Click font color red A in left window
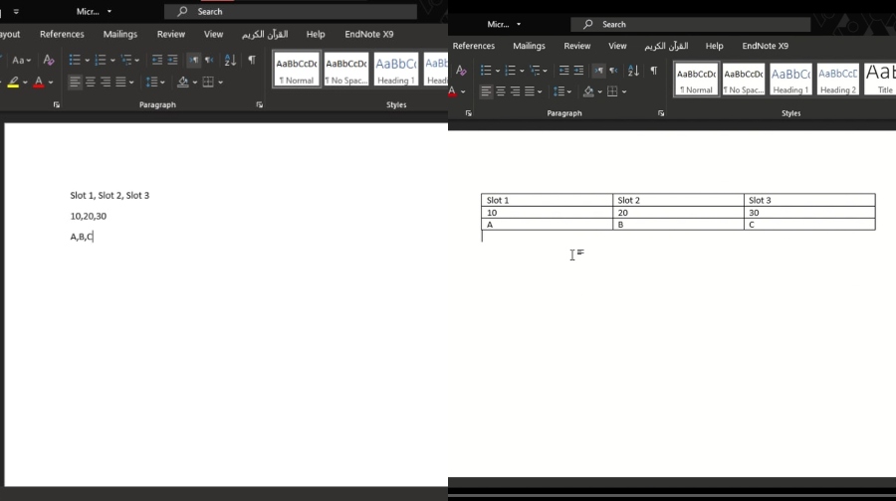 [38, 82]
